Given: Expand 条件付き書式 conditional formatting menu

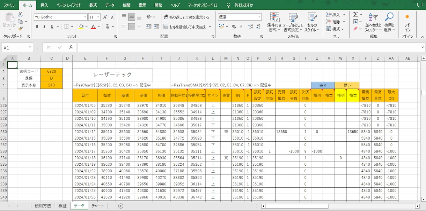Looking at the screenshot, I should point(275,22).
